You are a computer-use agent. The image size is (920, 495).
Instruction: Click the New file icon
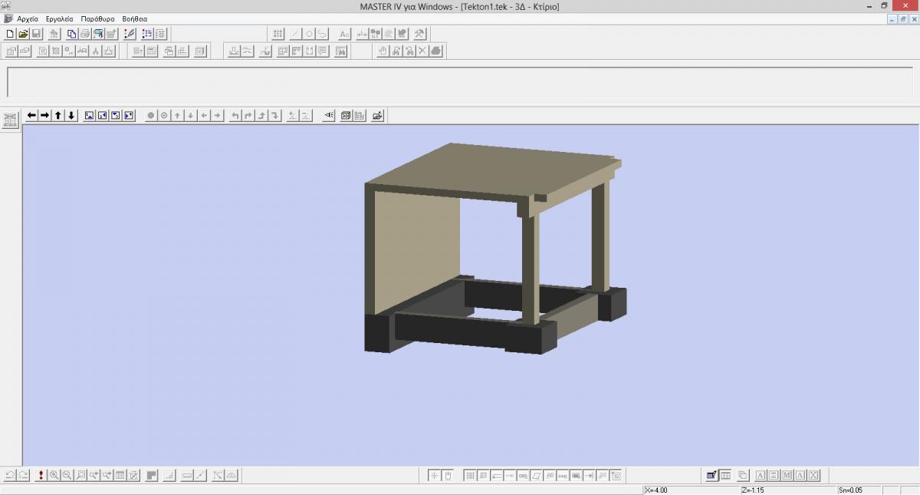[x=10, y=34]
